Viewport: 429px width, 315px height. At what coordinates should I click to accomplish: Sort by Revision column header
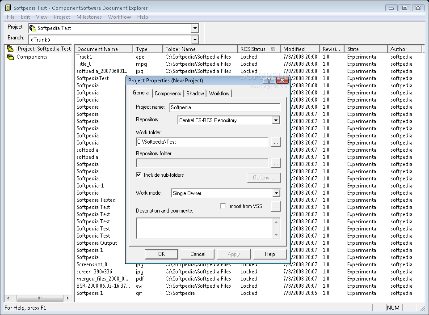coord(332,49)
